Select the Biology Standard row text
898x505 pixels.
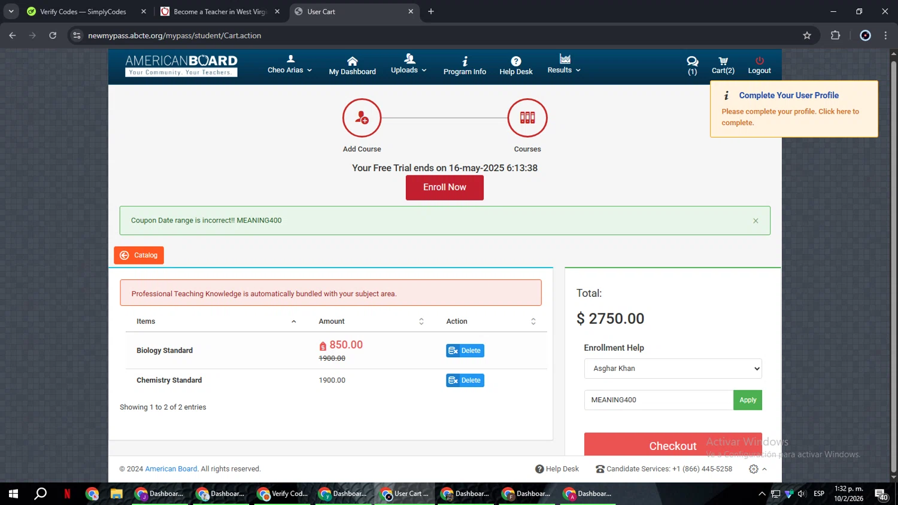165,351
